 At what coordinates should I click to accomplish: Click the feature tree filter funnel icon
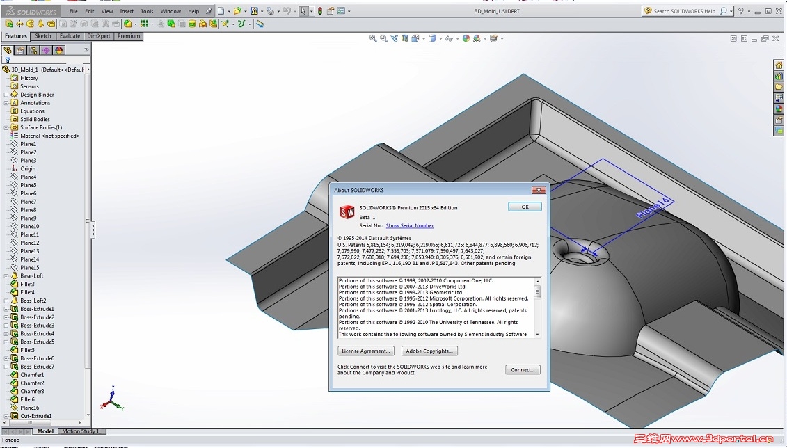click(8, 61)
